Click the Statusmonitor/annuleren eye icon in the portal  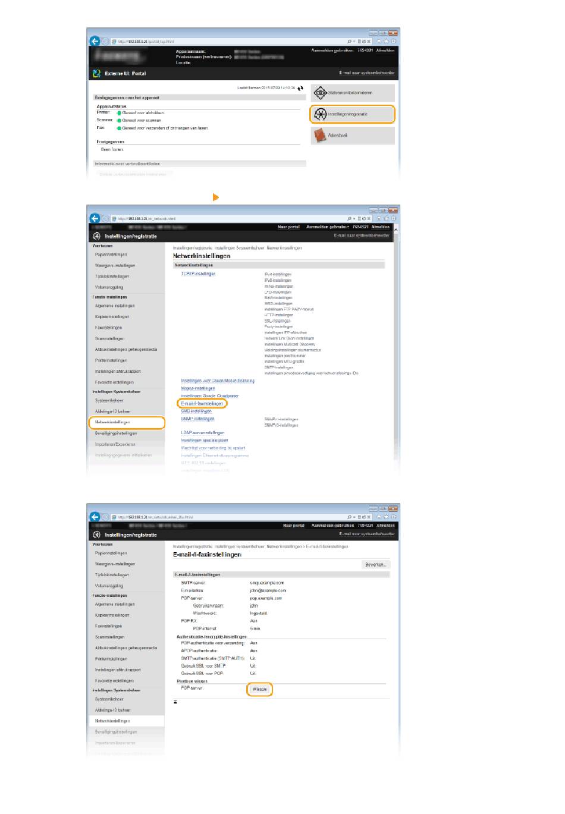[320, 93]
